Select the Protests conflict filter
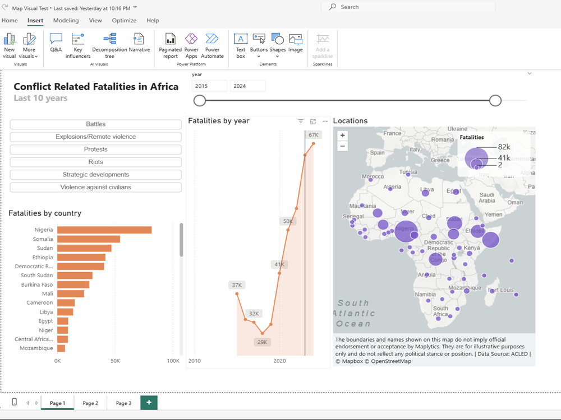 pos(95,149)
